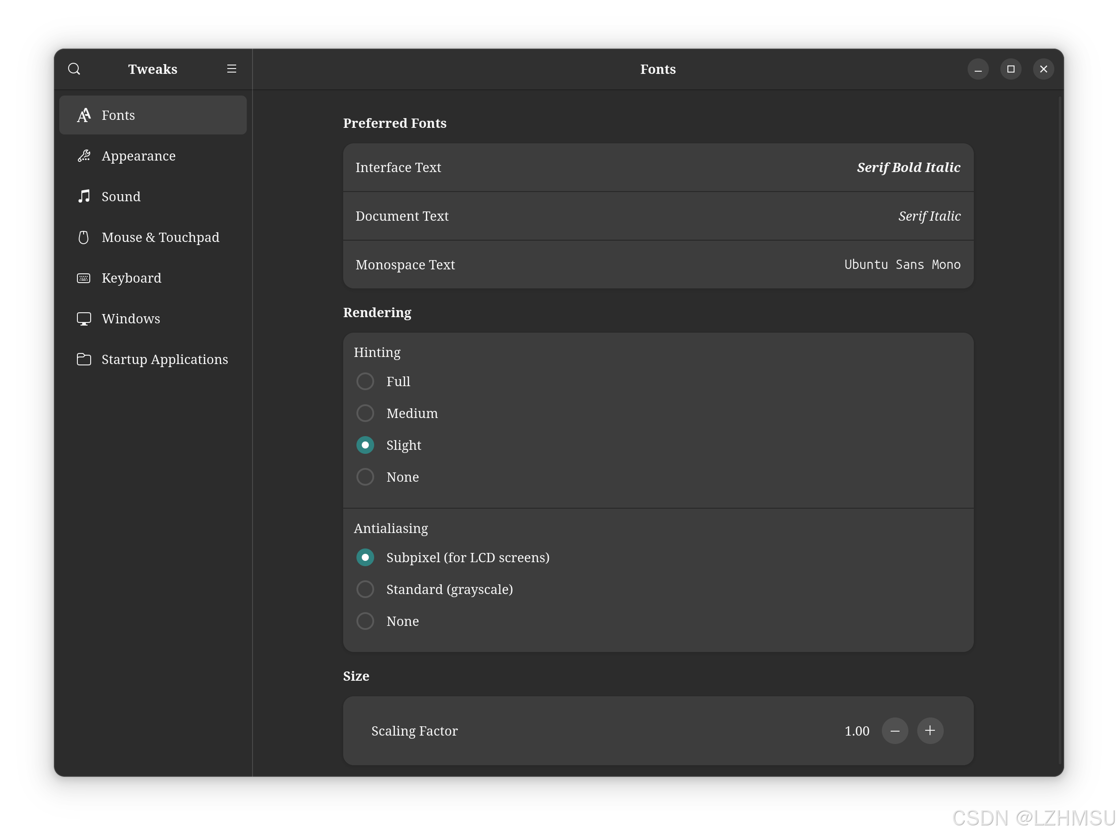
Task: Open the hamburger menu in sidebar header
Action: point(231,69)
